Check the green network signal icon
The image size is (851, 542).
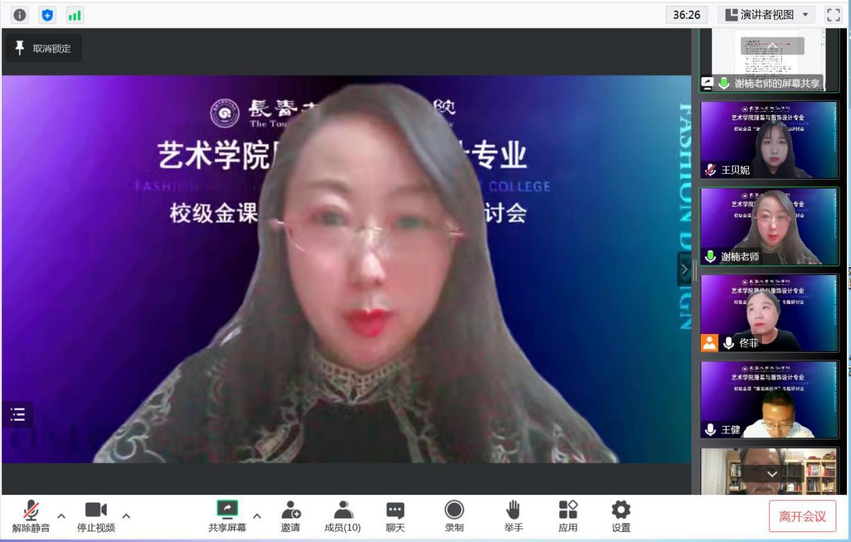(x=74, y=15)
